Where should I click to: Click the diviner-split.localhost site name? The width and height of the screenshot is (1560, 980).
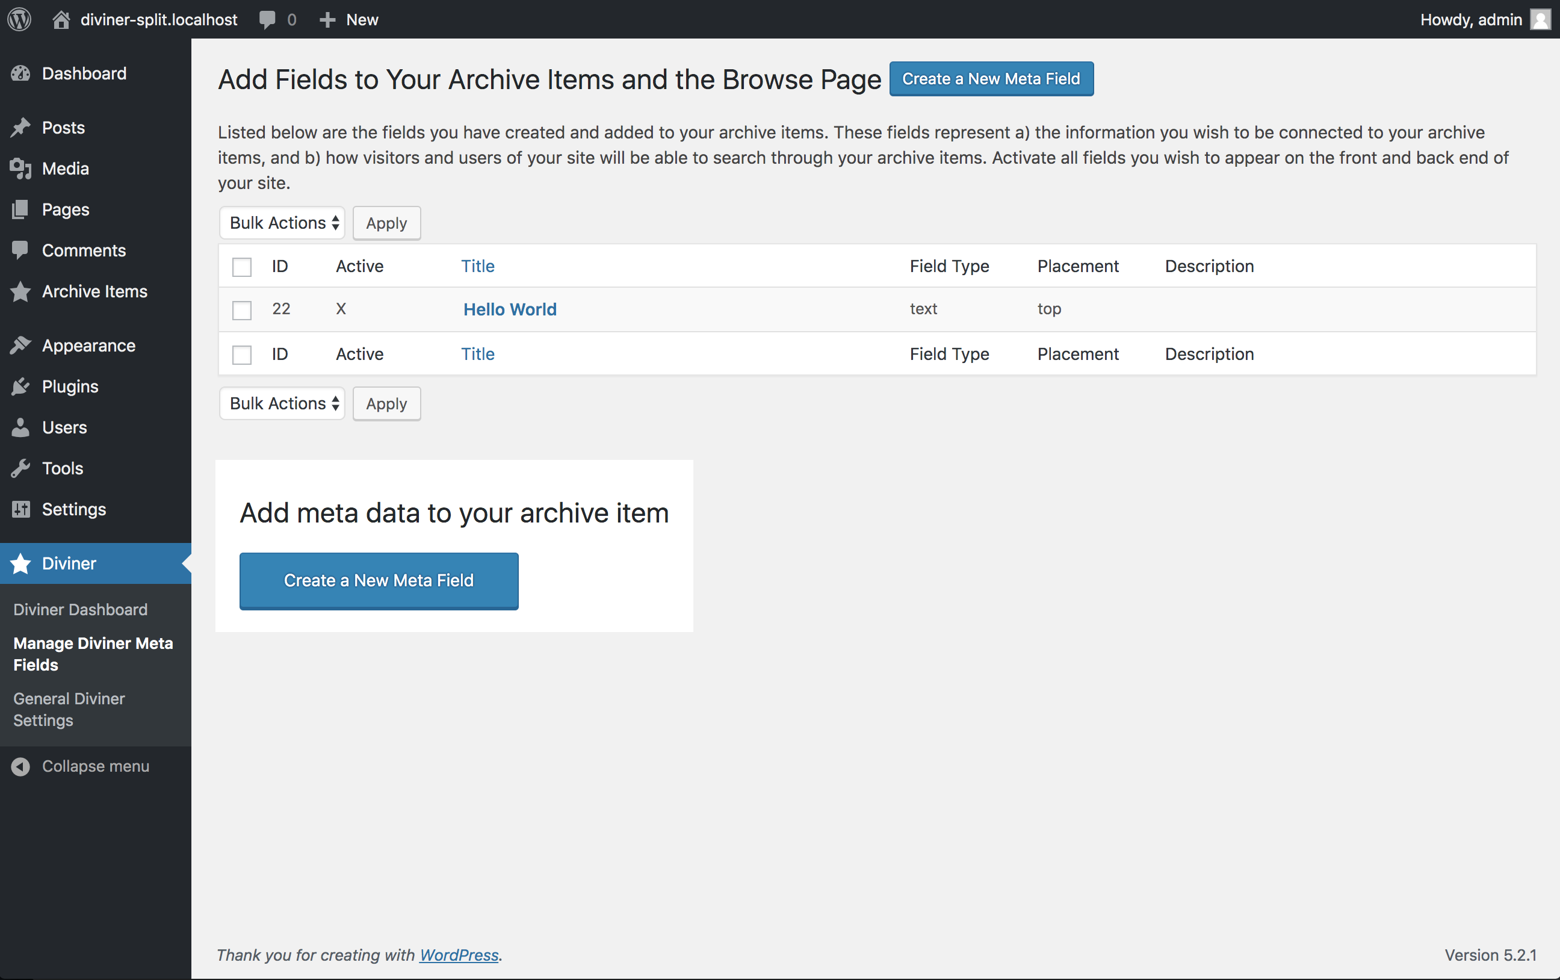click(x=159, y=19)
